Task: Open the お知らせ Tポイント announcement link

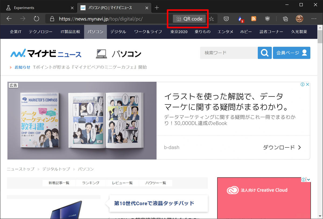Action: coord(80,67)
